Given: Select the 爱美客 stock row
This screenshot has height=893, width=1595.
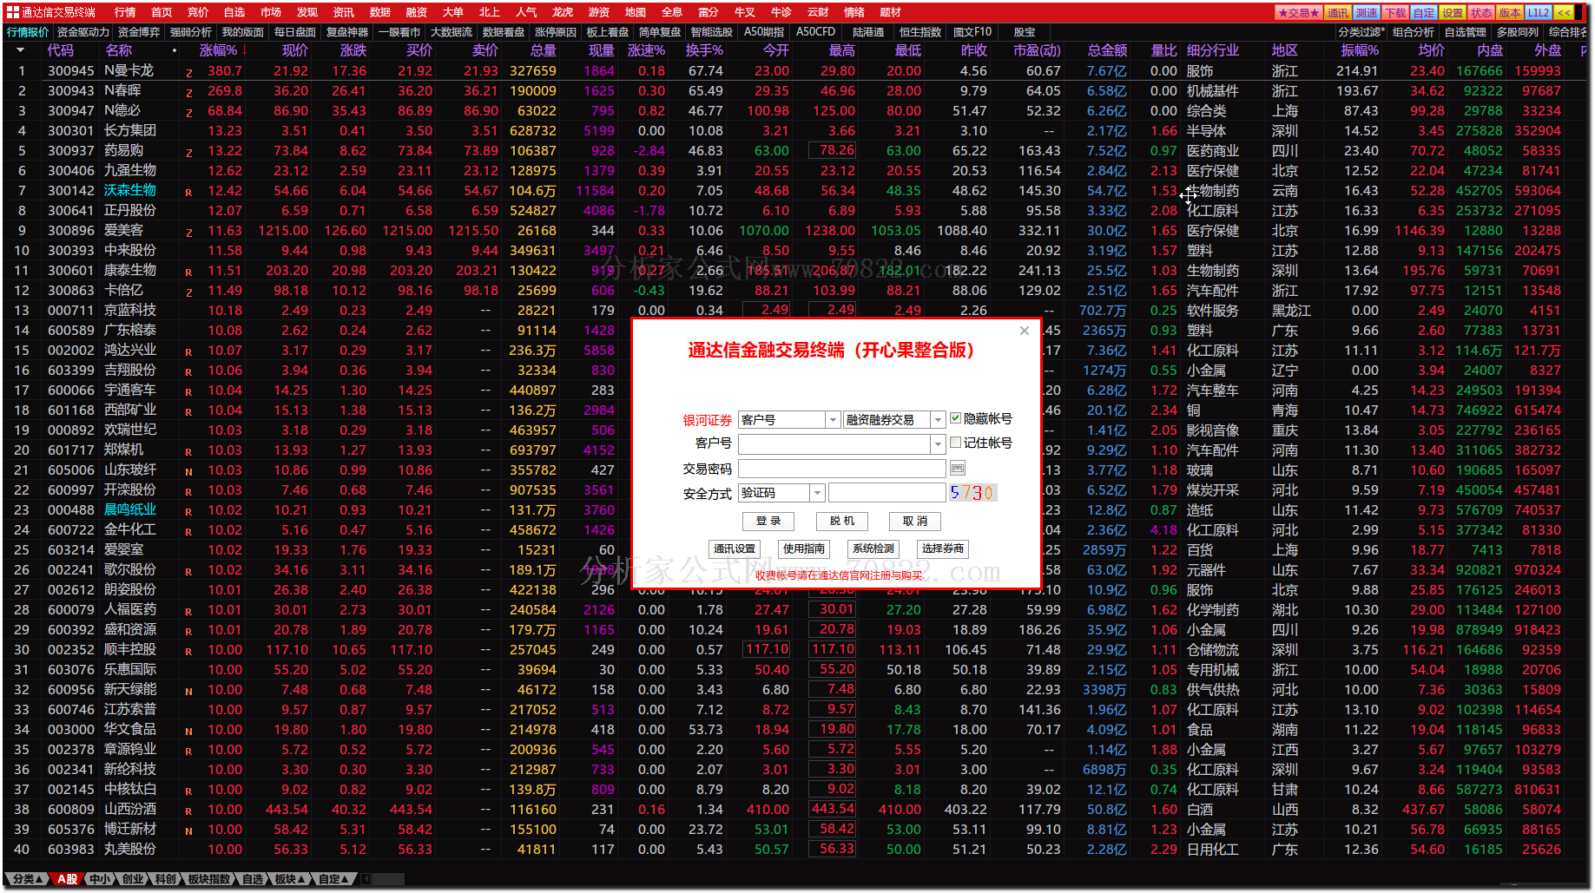Looking at the screenshot, I should click(x=794, y=231).
